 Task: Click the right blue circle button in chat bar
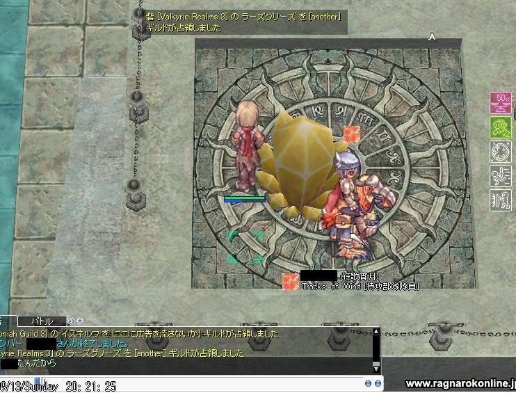click(x=378, y=383)
